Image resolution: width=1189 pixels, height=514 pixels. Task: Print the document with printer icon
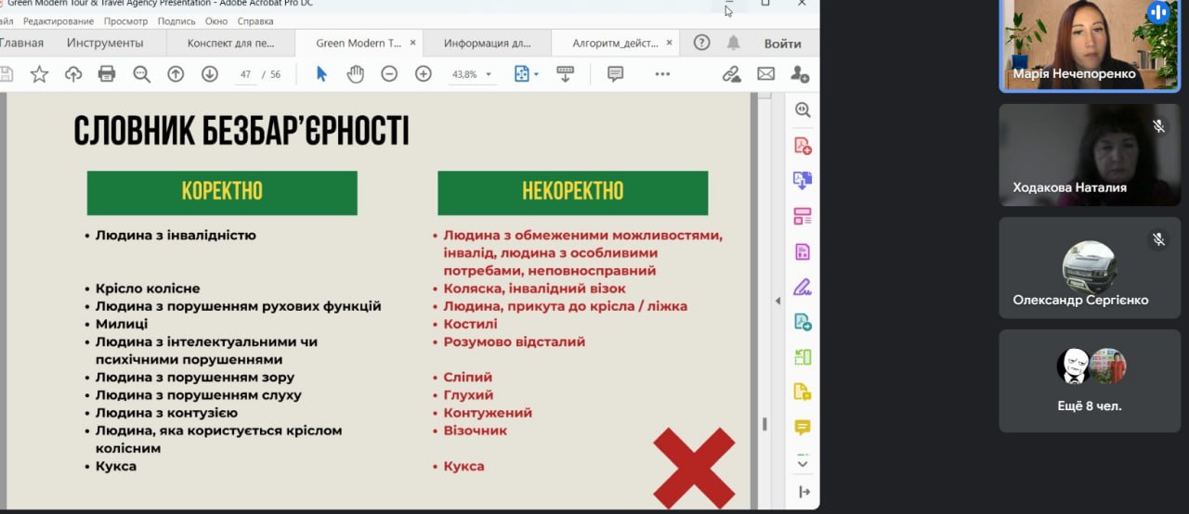tap(107, 74)
